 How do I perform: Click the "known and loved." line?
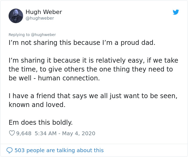(37, 105)
